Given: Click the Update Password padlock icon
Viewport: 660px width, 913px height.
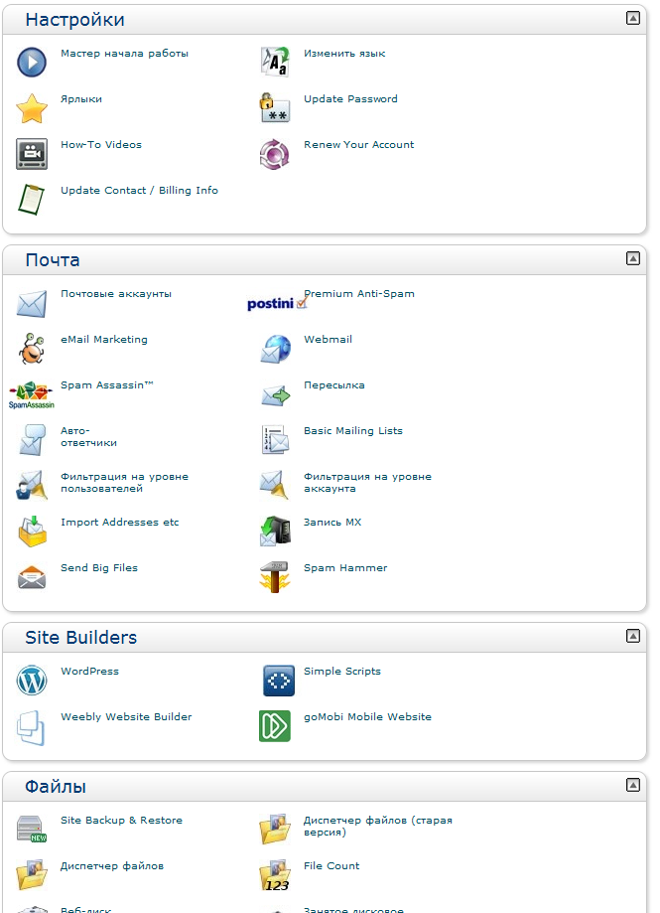Looking at the screenshot, I should pos(275,107).
